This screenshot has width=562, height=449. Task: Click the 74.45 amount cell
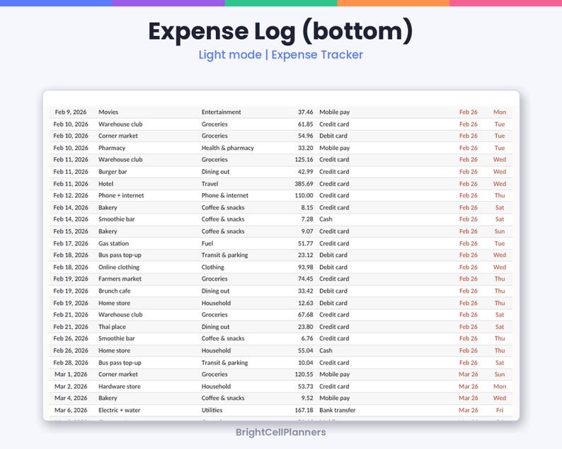pos(305,279)
